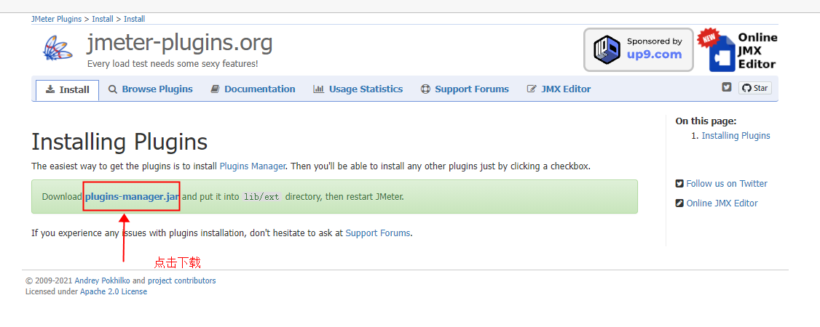Jump to Installing Plugins sidebar link
The height and width of the screenshot is (327, 820).
[736, 136]
